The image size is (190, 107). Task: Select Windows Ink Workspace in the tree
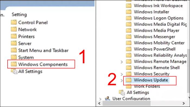tap(158, 6)
